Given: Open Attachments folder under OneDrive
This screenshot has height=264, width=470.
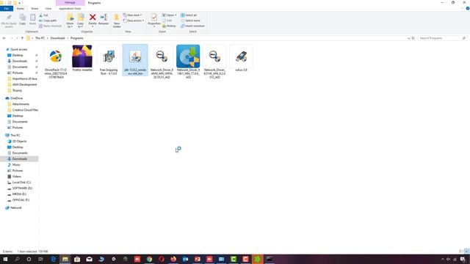Looking at the screenshot, I should pos(21,104).
